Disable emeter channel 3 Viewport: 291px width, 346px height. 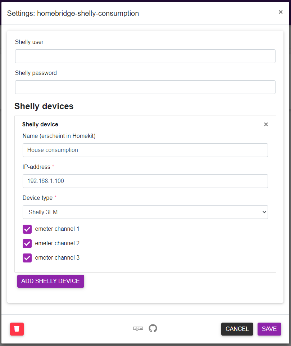coord(27,258)
